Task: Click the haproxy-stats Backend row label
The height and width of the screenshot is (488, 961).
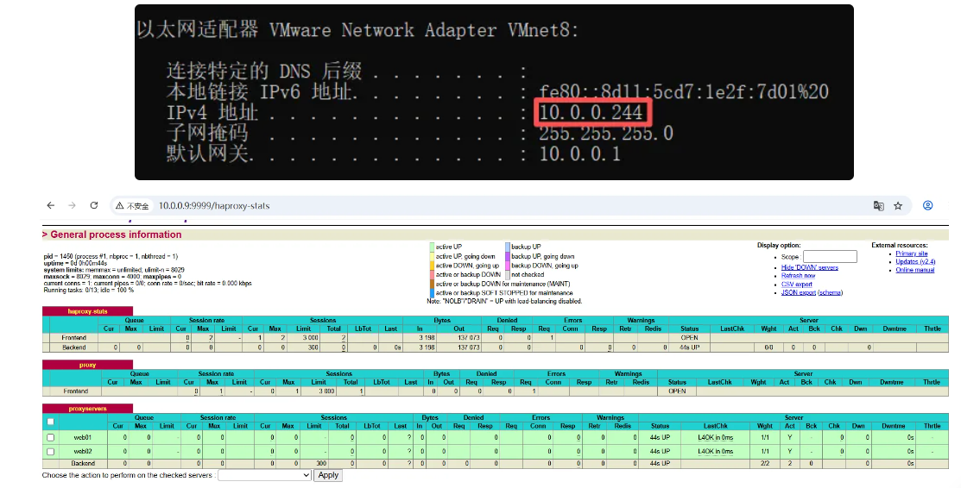Action: (74, 347)
